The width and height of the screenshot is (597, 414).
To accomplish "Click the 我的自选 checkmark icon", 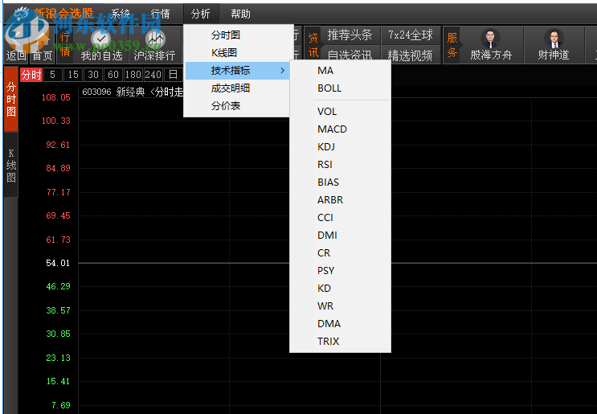I will click(101, 38).
